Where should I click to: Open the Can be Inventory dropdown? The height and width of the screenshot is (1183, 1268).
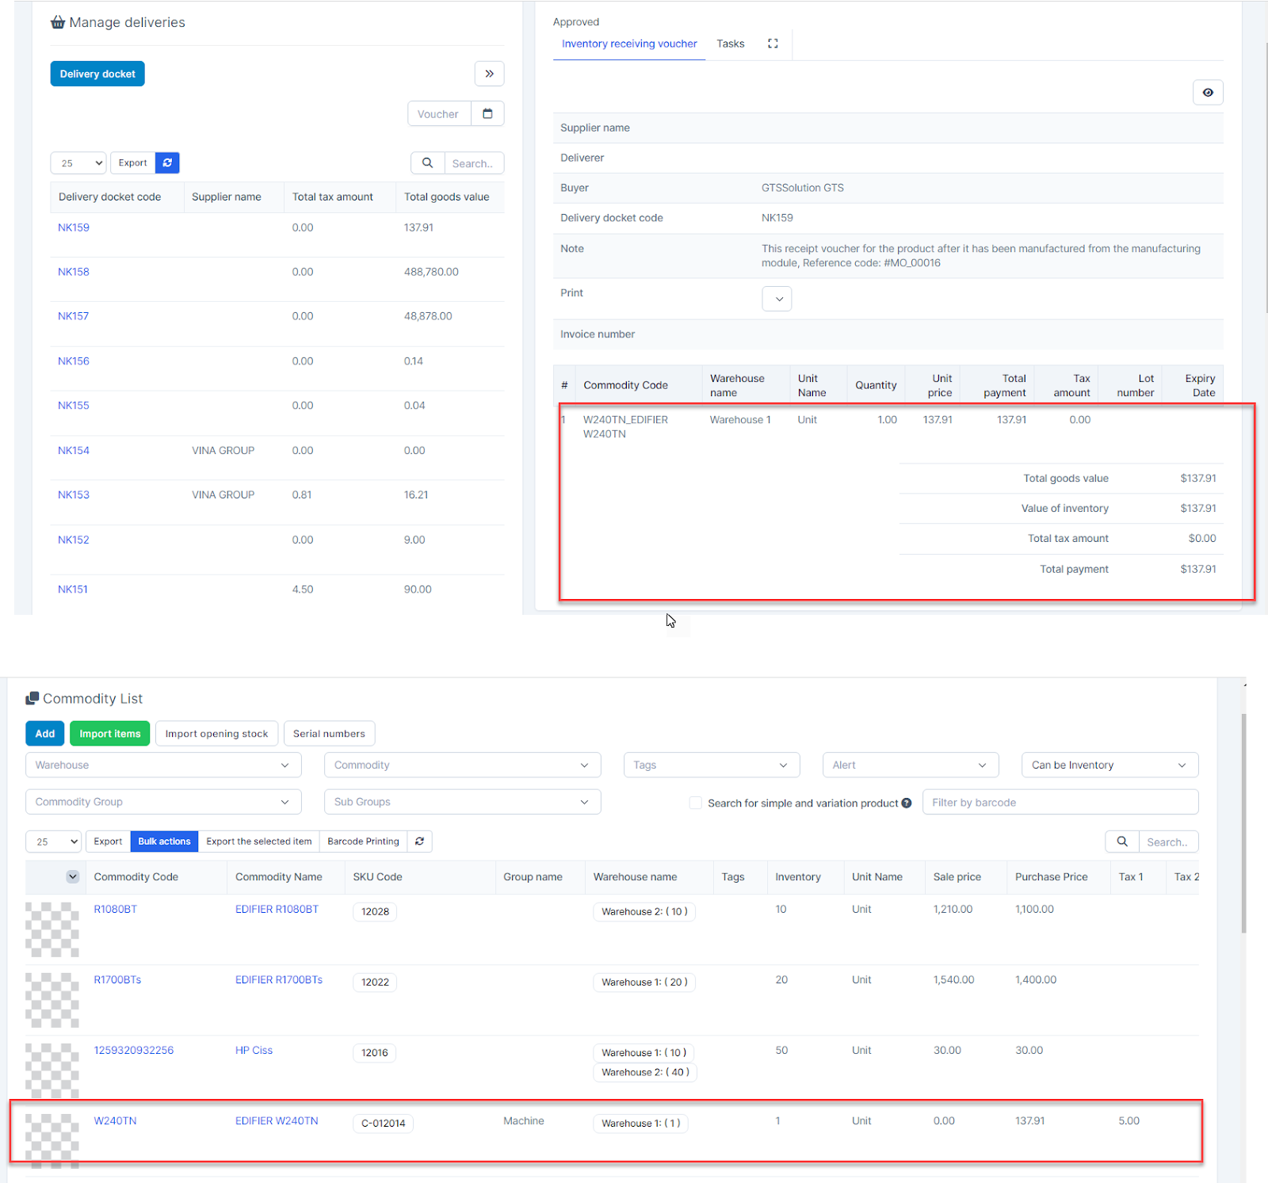(x=1109, y=765)
